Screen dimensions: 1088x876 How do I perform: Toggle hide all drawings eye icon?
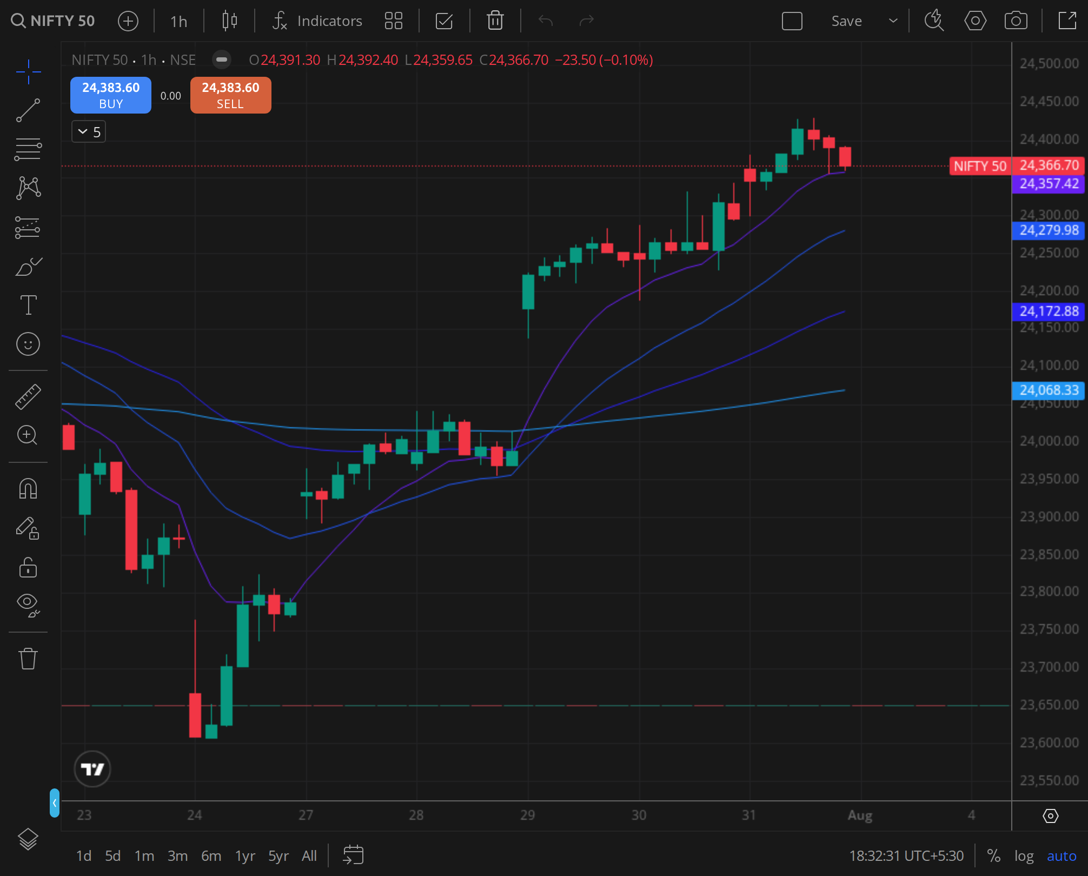pyautogui.click(x=28, y=605)
